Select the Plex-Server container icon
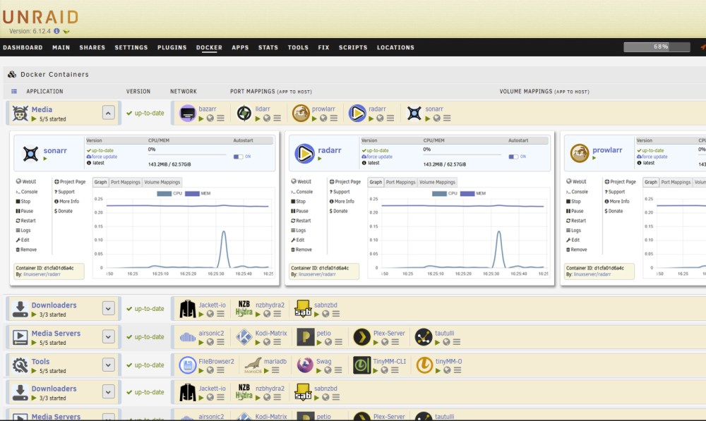 pos(361,337)
